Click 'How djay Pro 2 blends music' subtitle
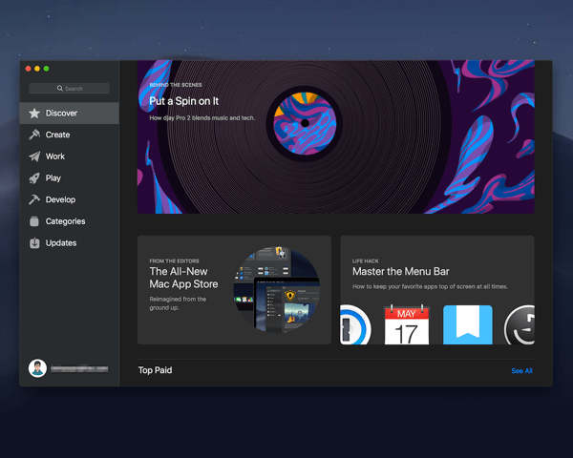 202,118
